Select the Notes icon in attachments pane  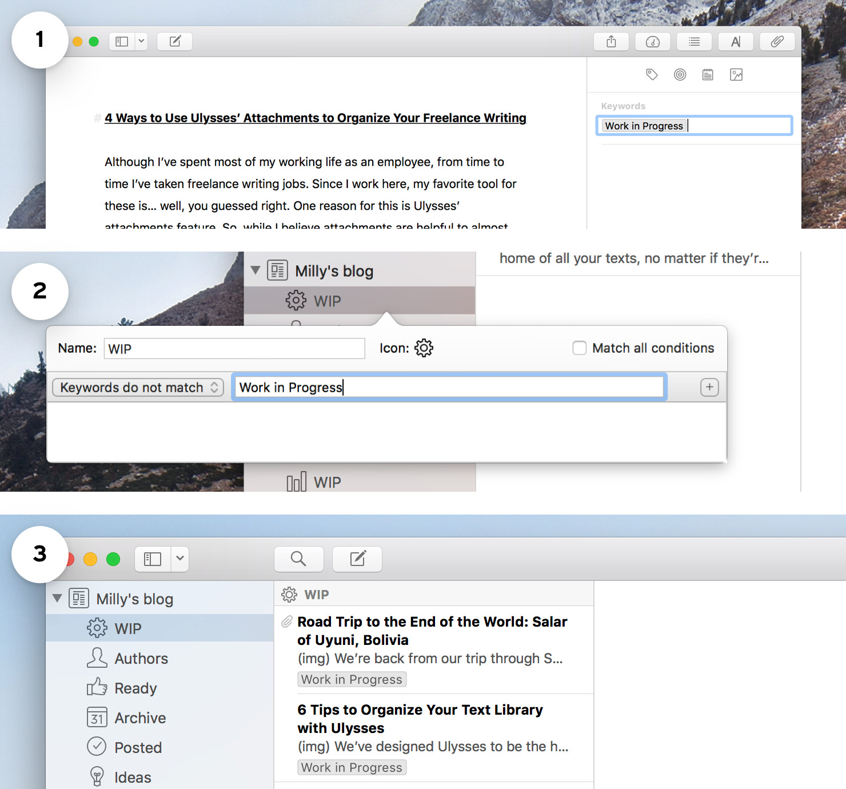tap(708, 74)
